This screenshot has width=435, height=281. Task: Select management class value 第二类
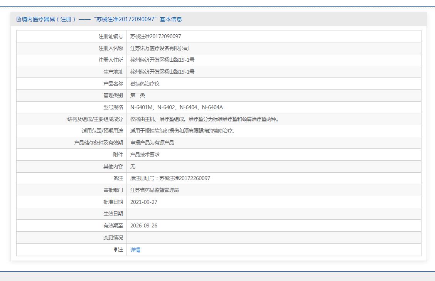[138, 96]
